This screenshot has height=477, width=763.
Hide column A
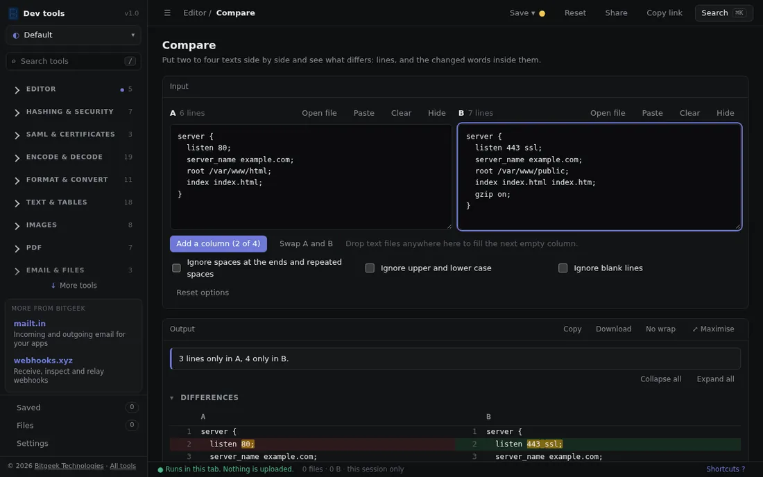click(436, 113)
